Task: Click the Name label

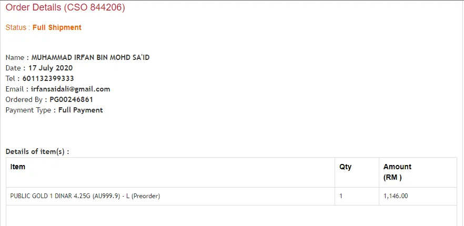Action: [x=15, y=57]
